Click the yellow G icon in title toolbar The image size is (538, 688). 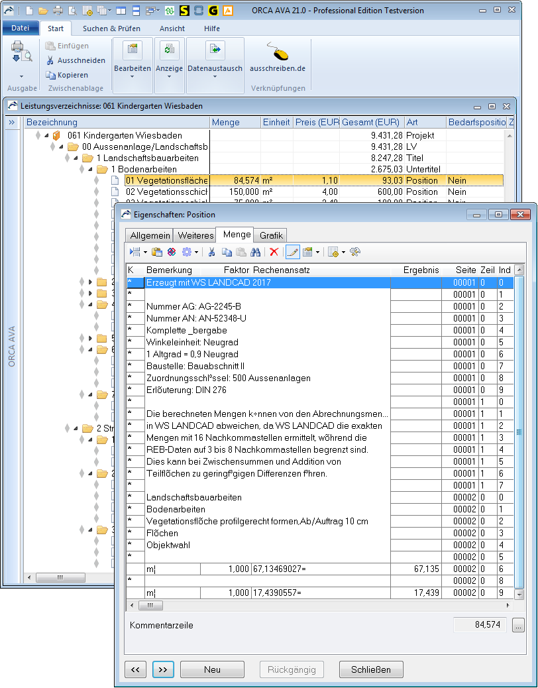coord(213,11)
